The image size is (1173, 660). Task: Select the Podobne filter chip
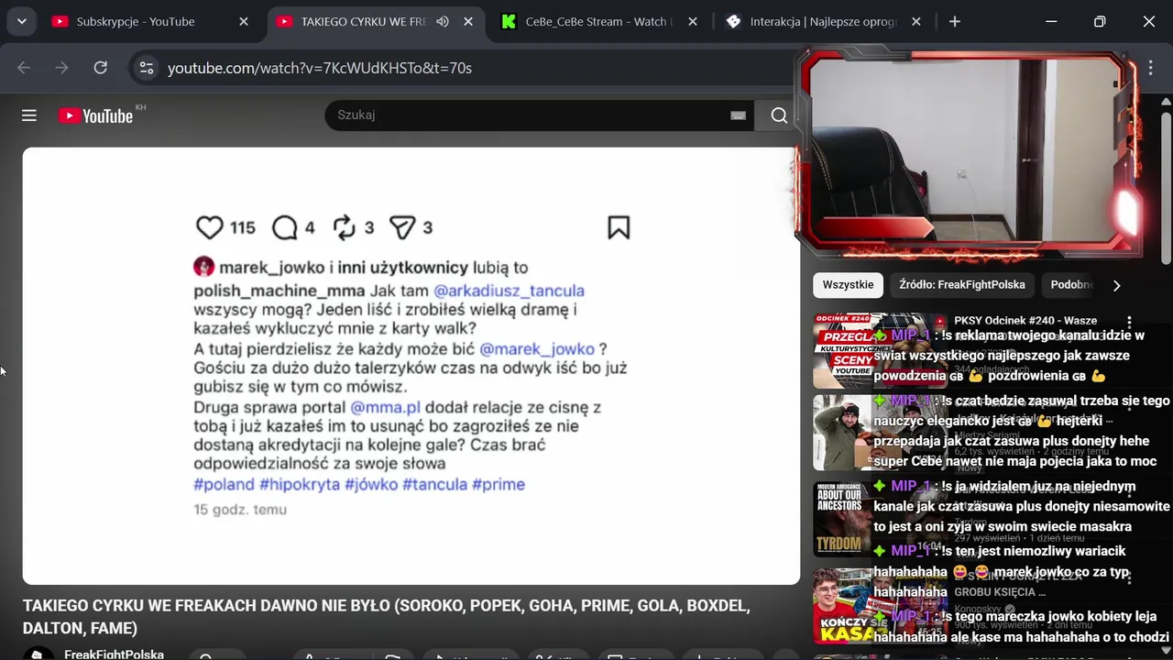click(x=1070, y=285)
